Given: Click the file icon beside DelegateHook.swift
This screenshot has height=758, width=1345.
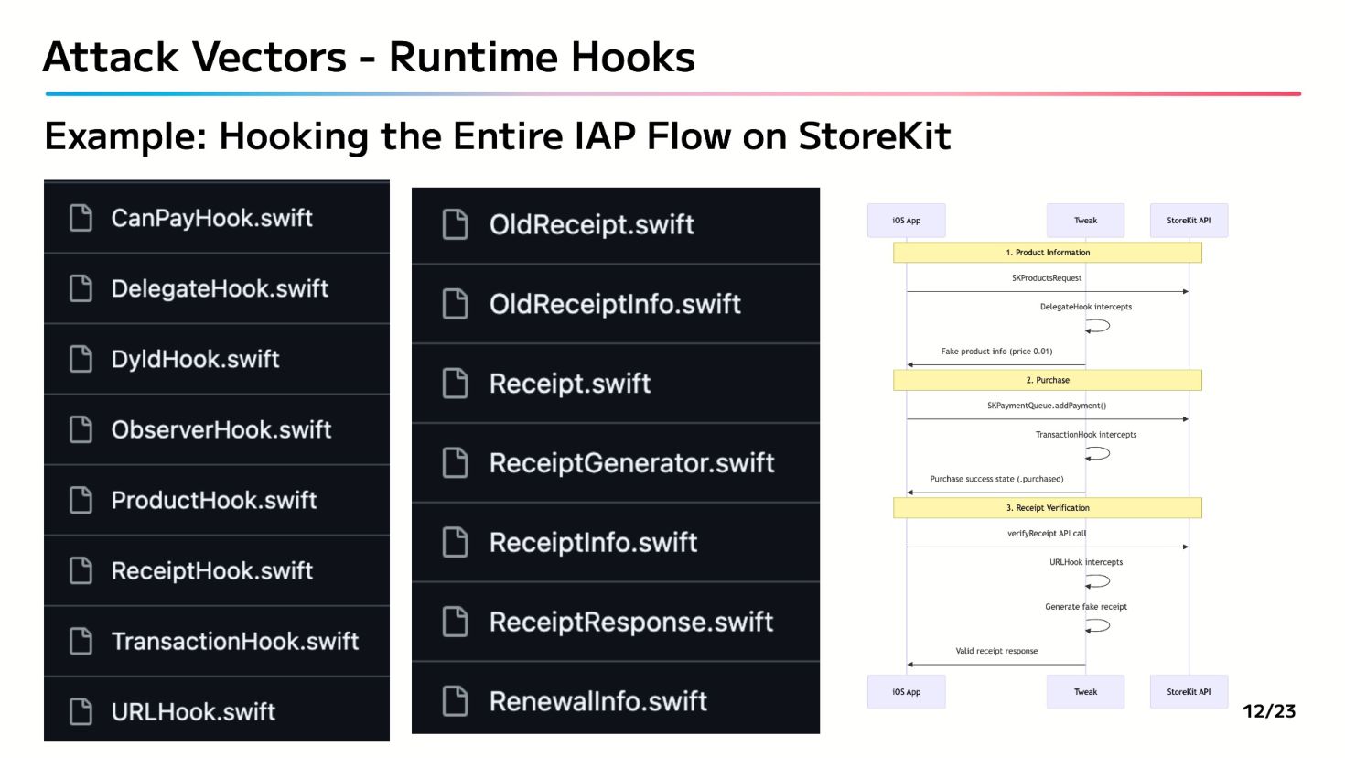Looking at the screenshot, I should point(81,288).
